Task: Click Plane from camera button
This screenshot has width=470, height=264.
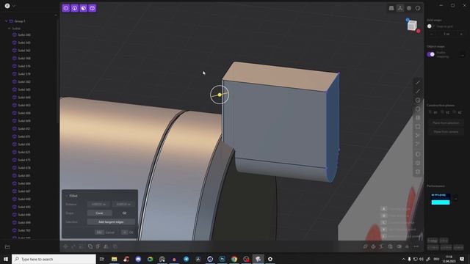Action: [446, 131]
